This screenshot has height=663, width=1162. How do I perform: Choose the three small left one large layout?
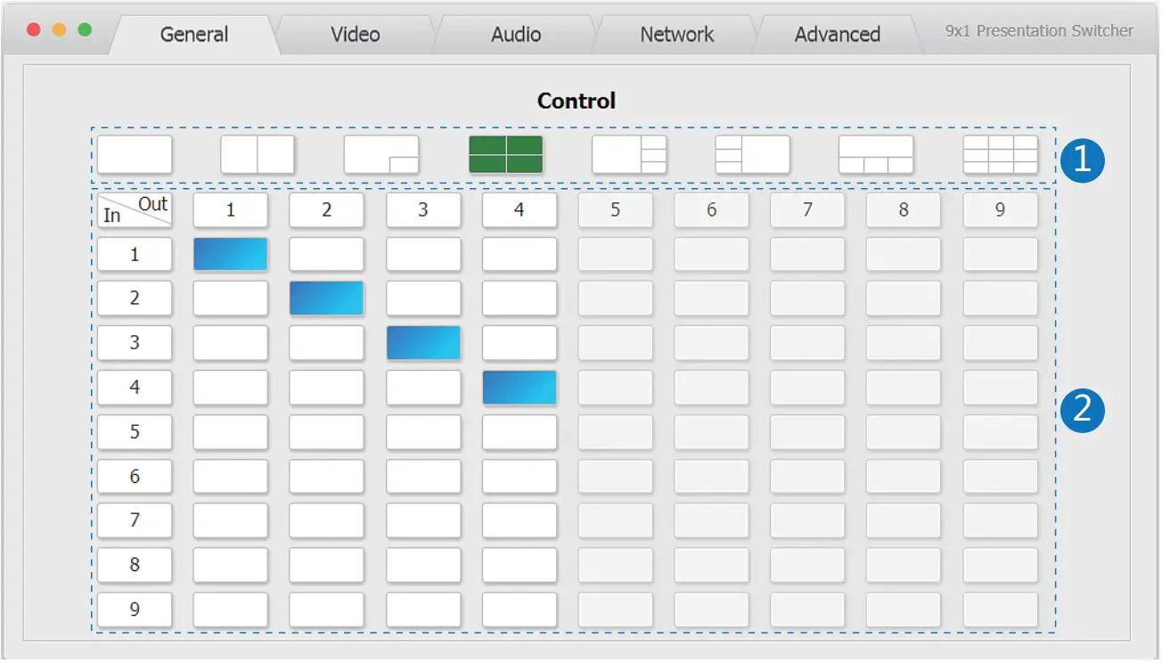click(752, 155)
